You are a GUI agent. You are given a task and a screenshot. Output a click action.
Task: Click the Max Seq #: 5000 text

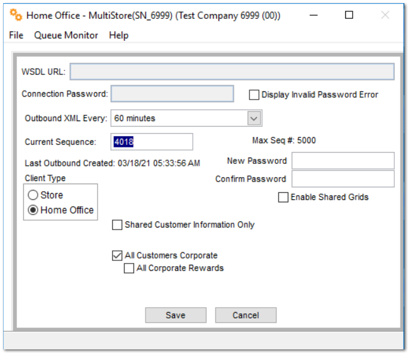pos(284,141)
